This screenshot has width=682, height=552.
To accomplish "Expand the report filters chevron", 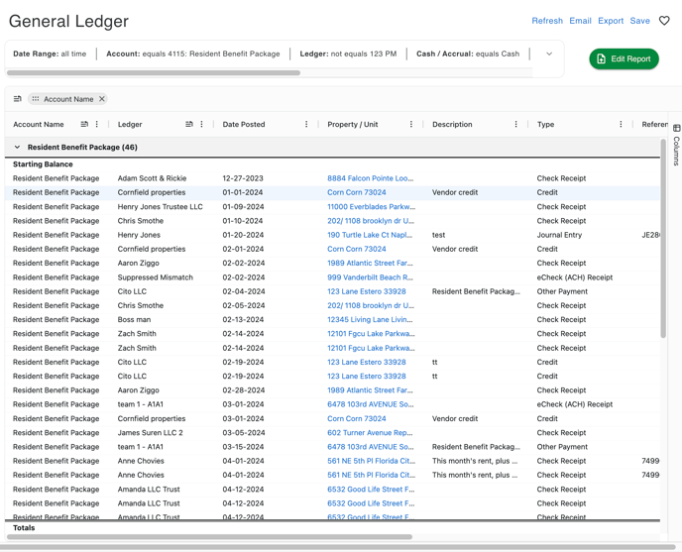I will [x=549, y=55].
